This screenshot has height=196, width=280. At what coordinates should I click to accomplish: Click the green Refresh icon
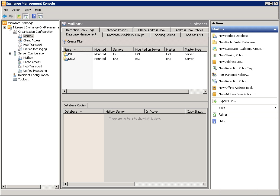214,115
